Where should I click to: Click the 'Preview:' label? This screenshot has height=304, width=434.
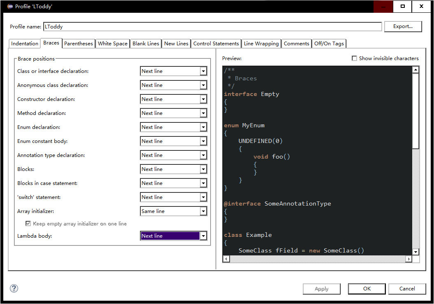[232, 58]
